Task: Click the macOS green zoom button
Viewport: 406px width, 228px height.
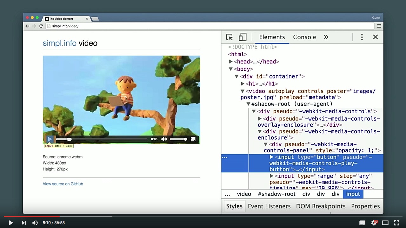Action: click(37, 18)
